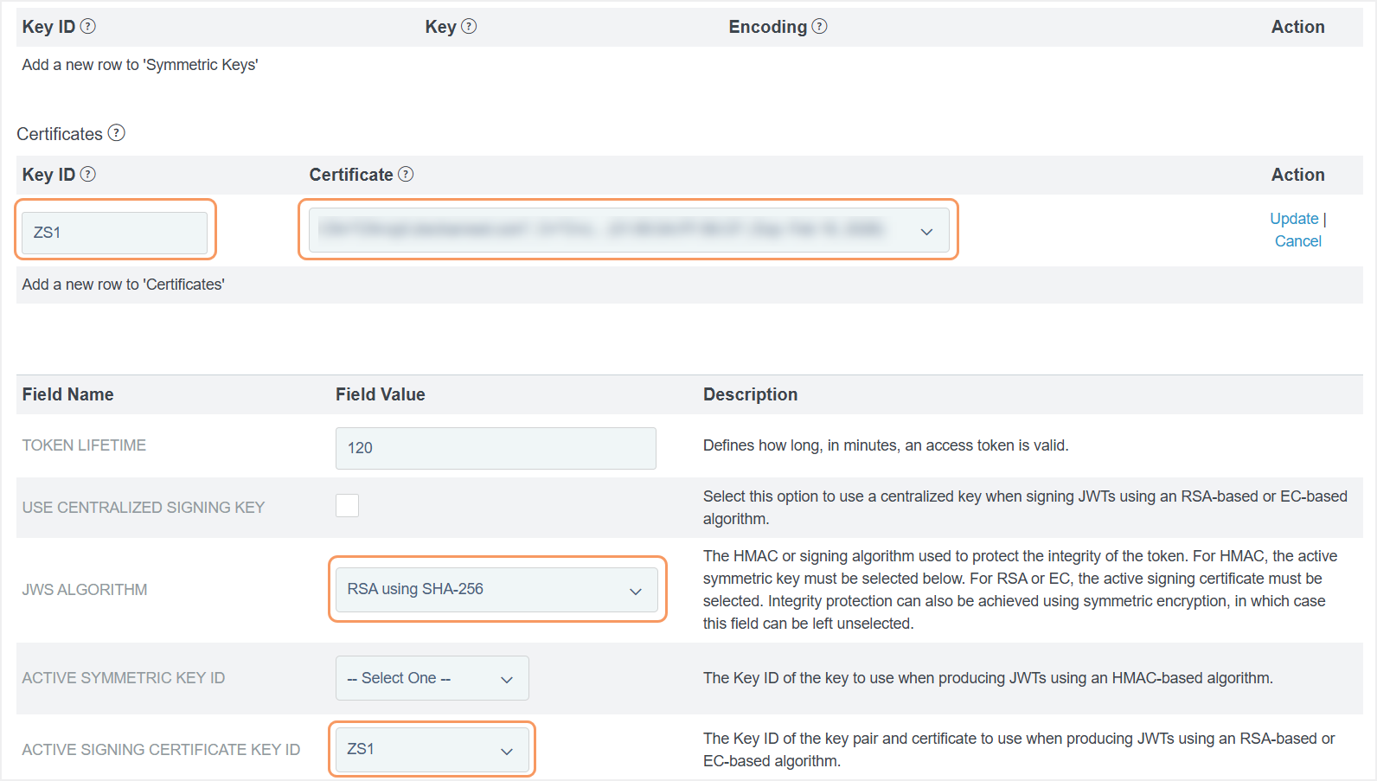Click help icon next to Symmetric Keys Key ID
The image size is (1377, 781).
(x=88, y=27)
